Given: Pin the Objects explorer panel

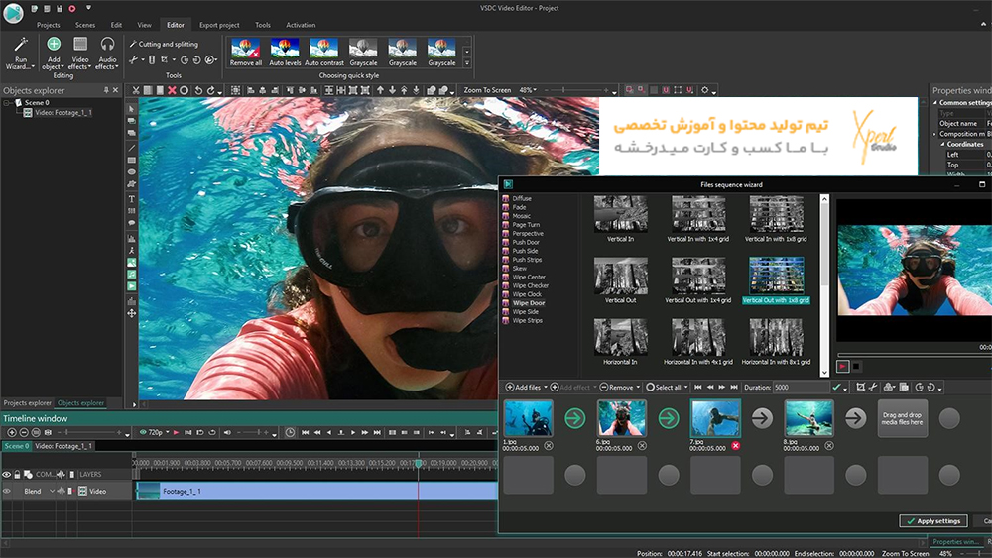Looking at the screenshot, I should (x=106, y=90).
